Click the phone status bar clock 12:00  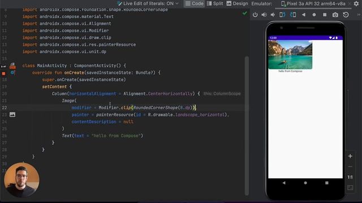(273, 38)
